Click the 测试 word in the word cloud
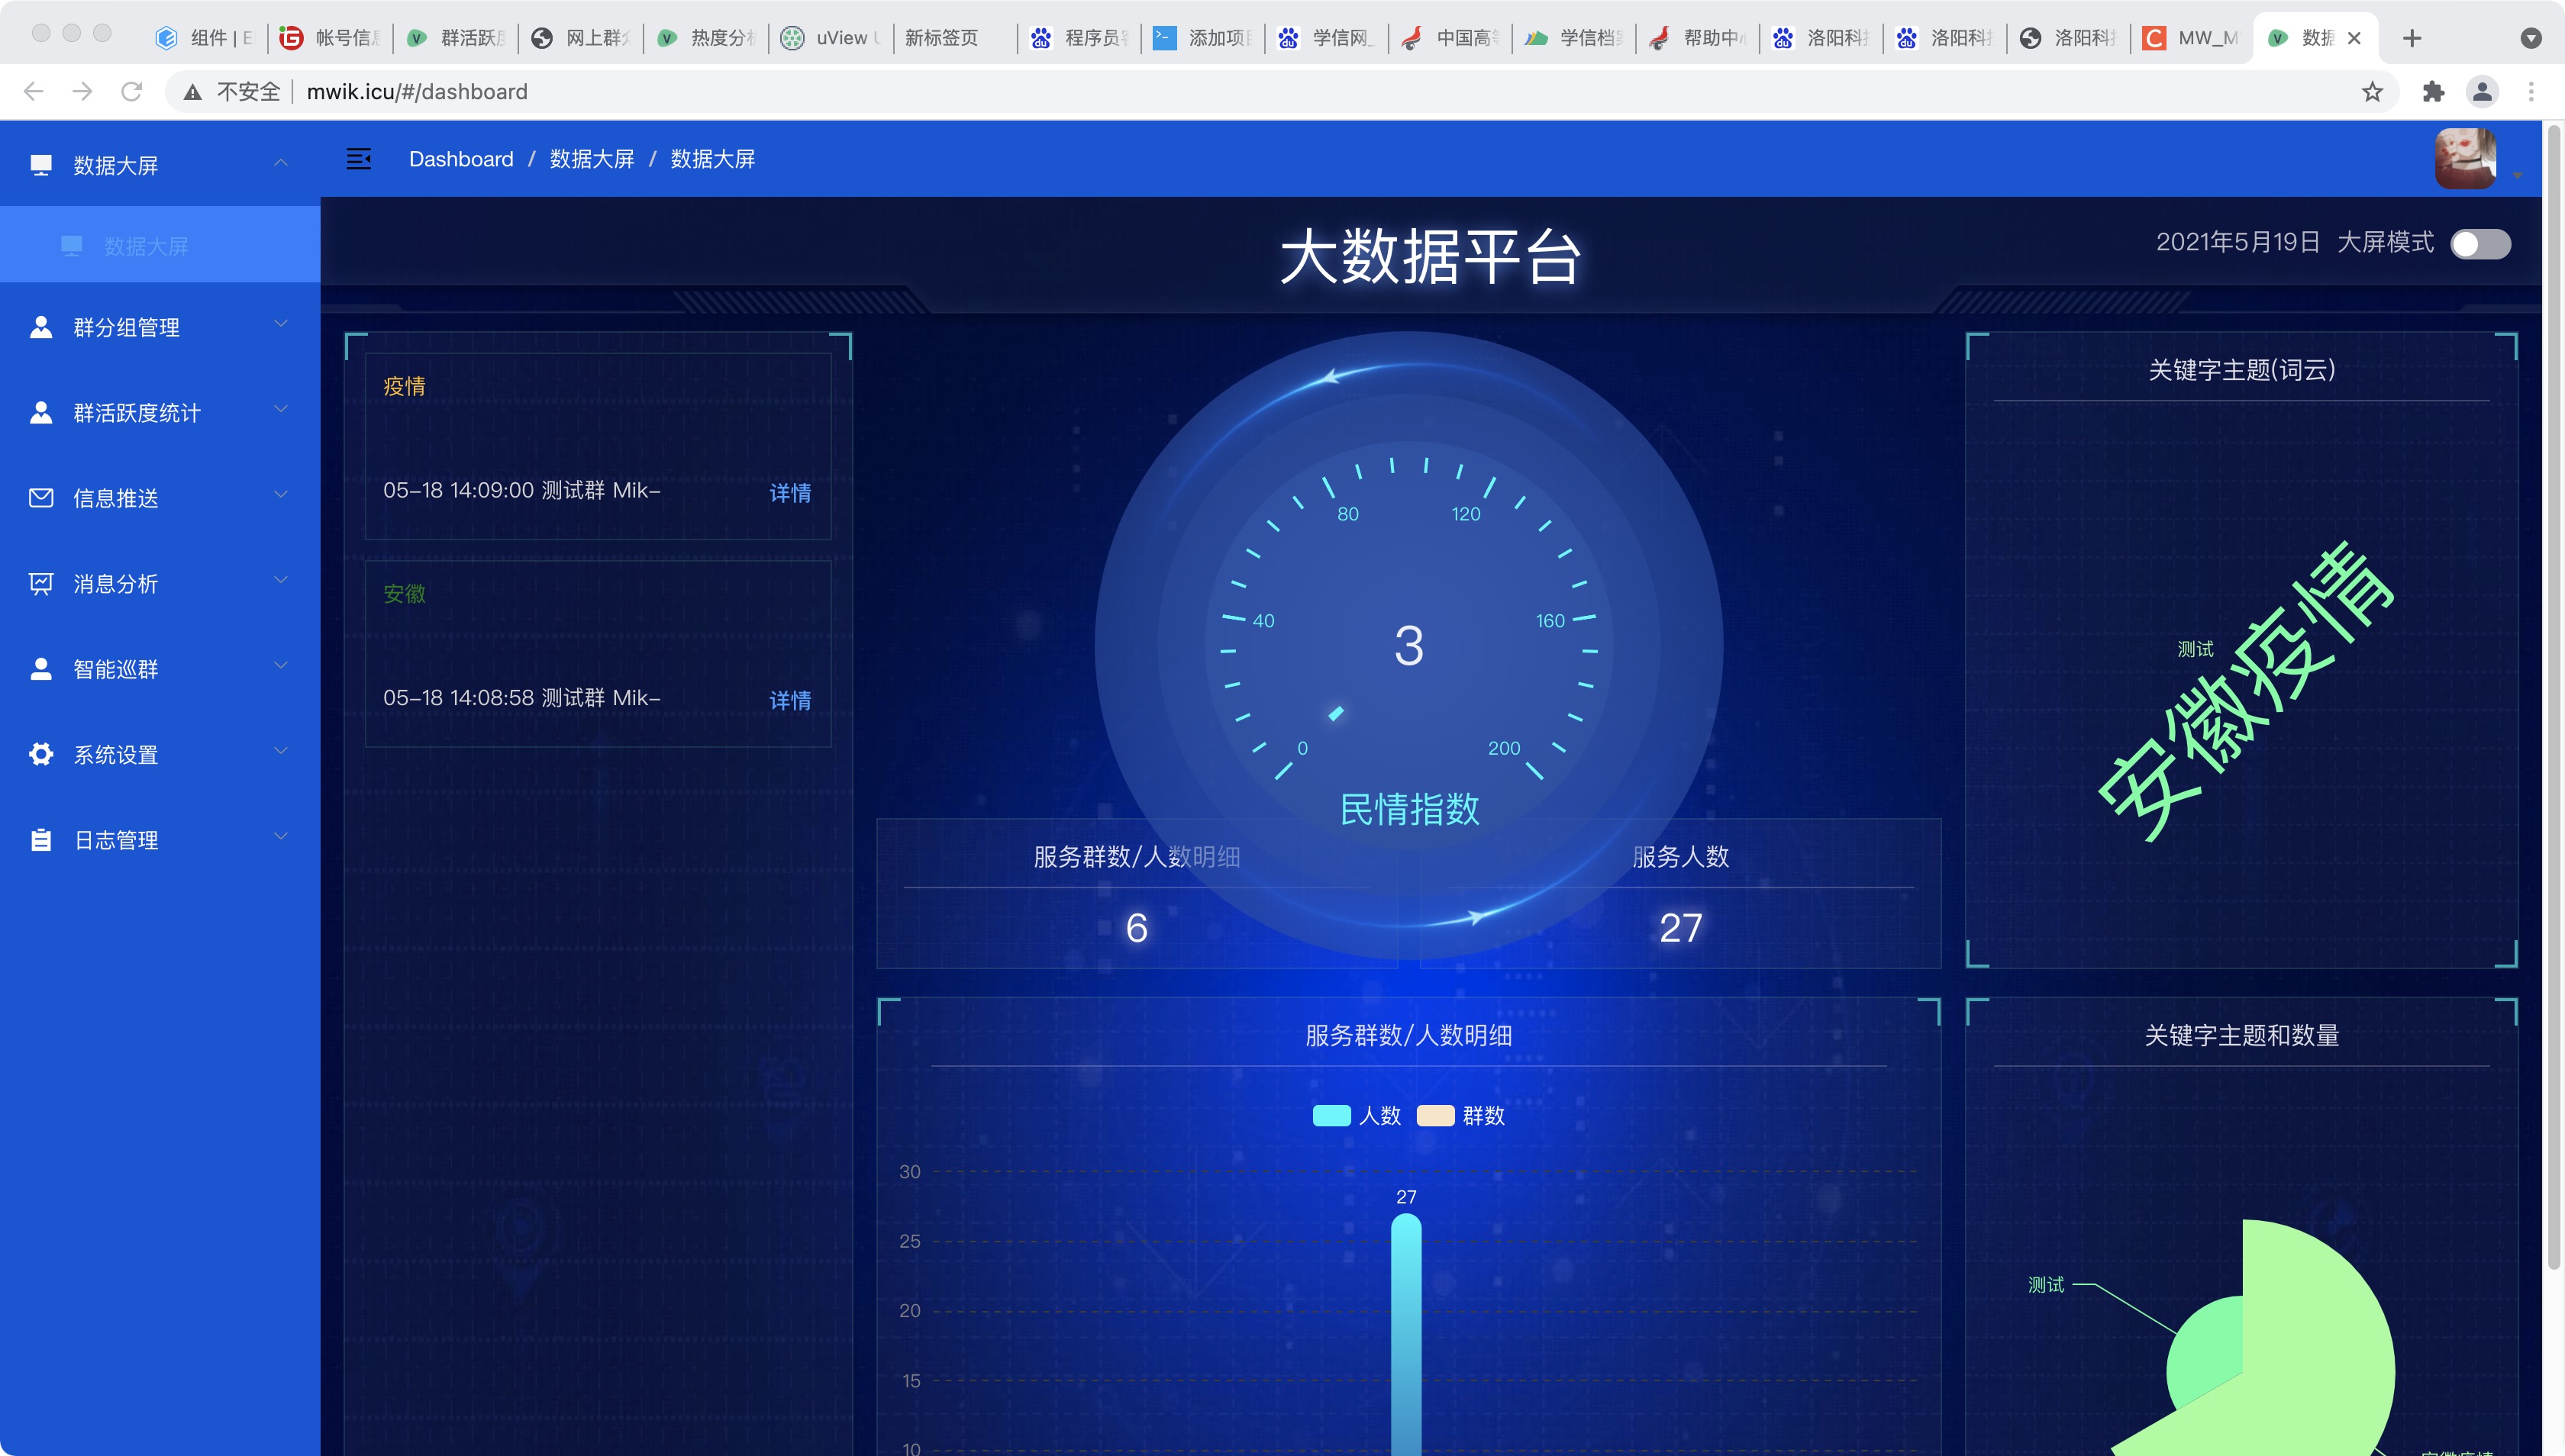This screenshot has height=1456, width=2565. [x=2195, y=650]
